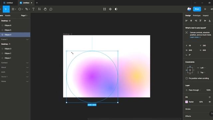Align selection to top
This screenshot has height=120, width=213.
coord(200,21)
